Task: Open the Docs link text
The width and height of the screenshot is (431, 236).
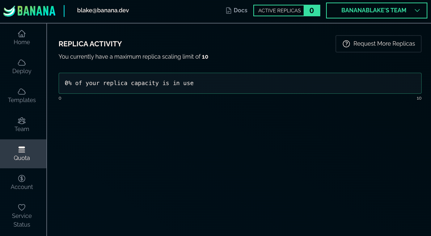Action: (240, 10)
